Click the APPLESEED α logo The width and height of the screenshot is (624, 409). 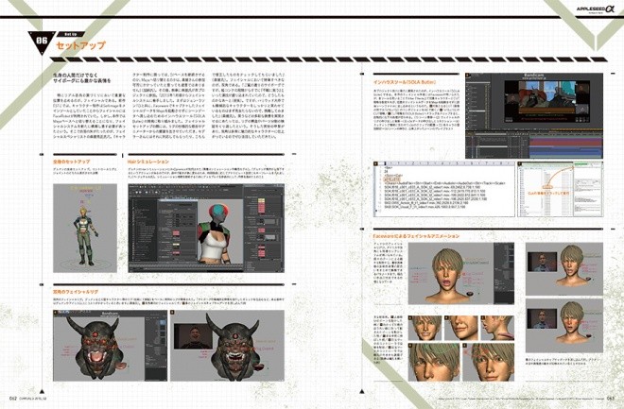pos(596,9)
